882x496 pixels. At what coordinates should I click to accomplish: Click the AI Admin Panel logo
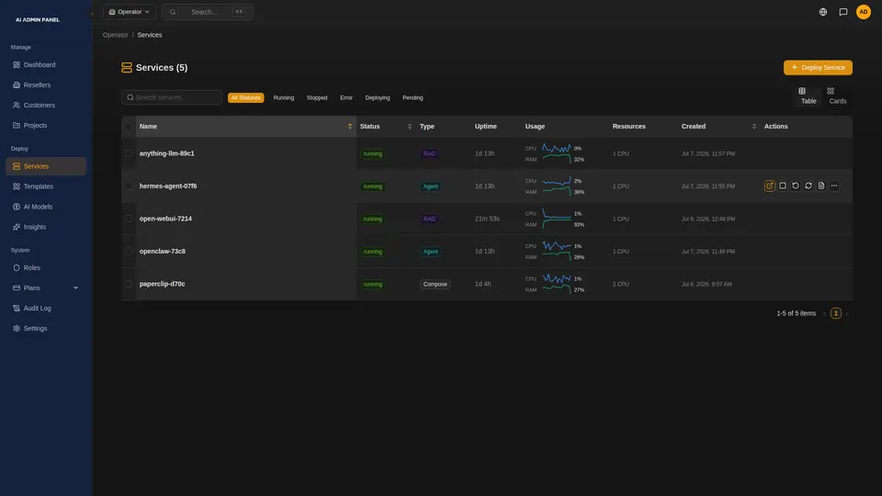pyautogui.click(x=37, y=19)
